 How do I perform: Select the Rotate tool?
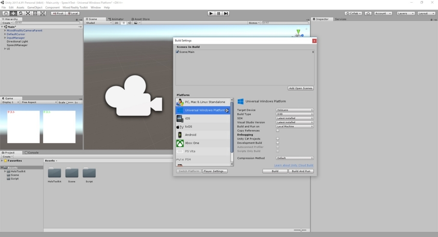tap(21, 13)
